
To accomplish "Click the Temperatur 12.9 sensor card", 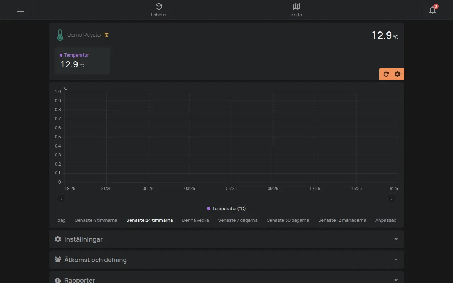I will (82, 61).
